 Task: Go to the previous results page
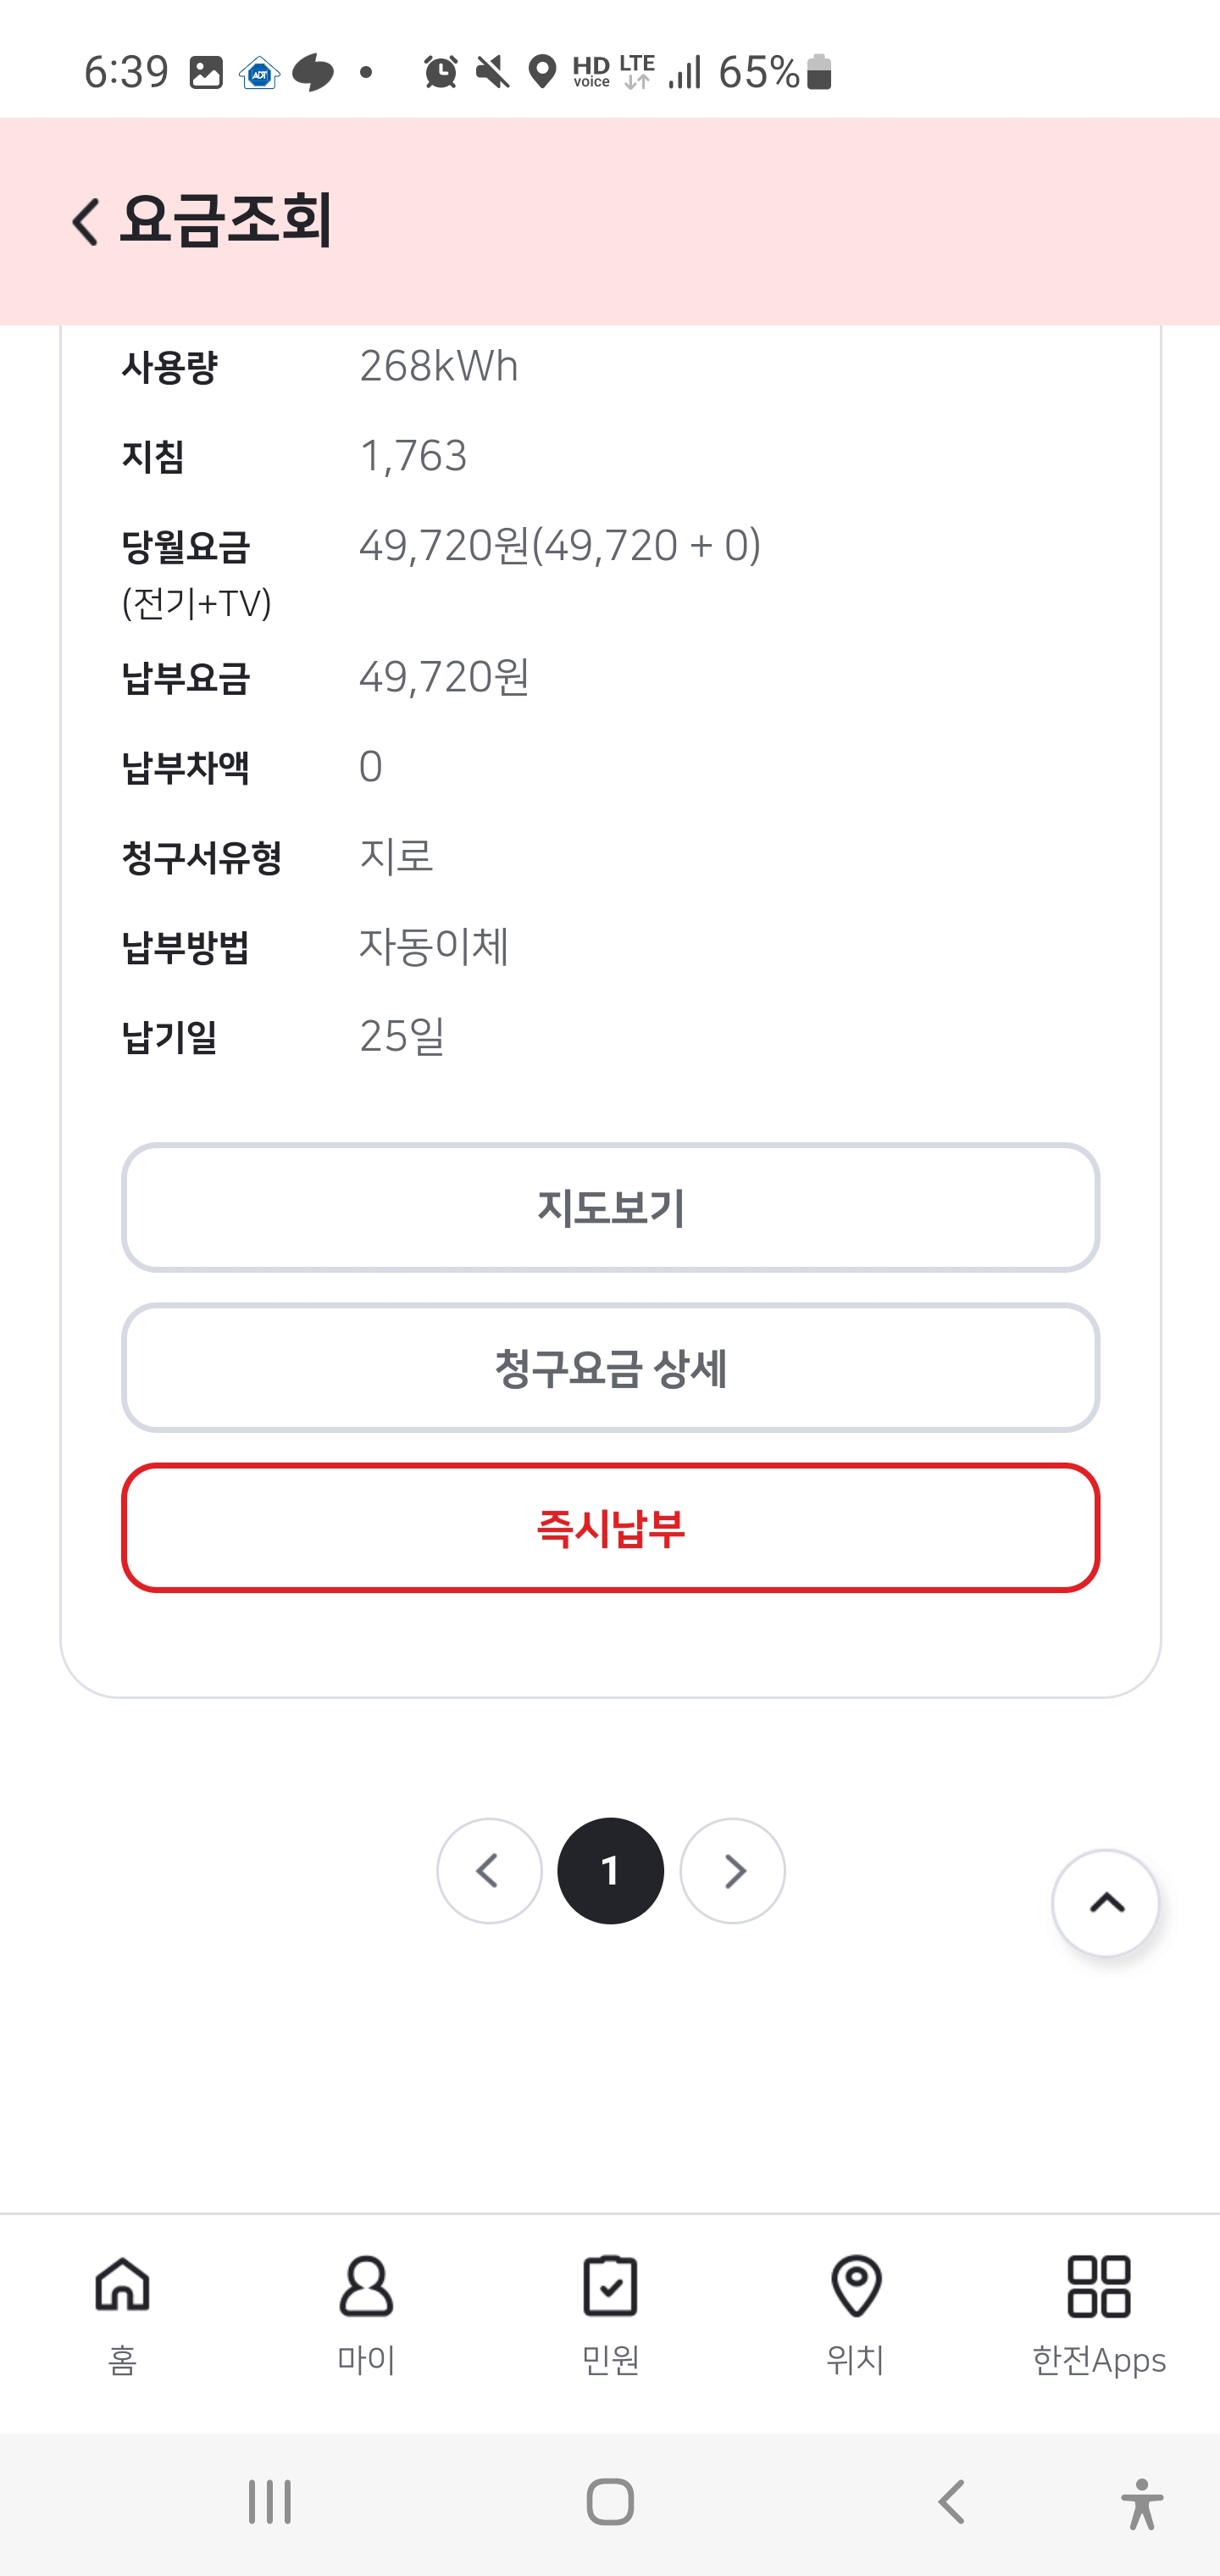pos(489,1871)
